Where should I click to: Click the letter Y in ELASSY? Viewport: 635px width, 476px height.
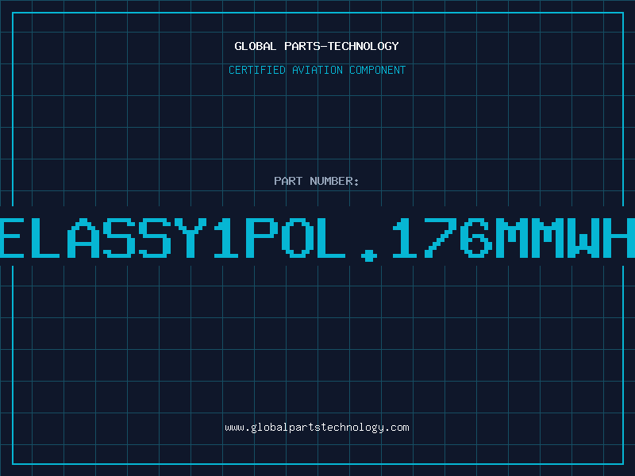pos(190,238)
